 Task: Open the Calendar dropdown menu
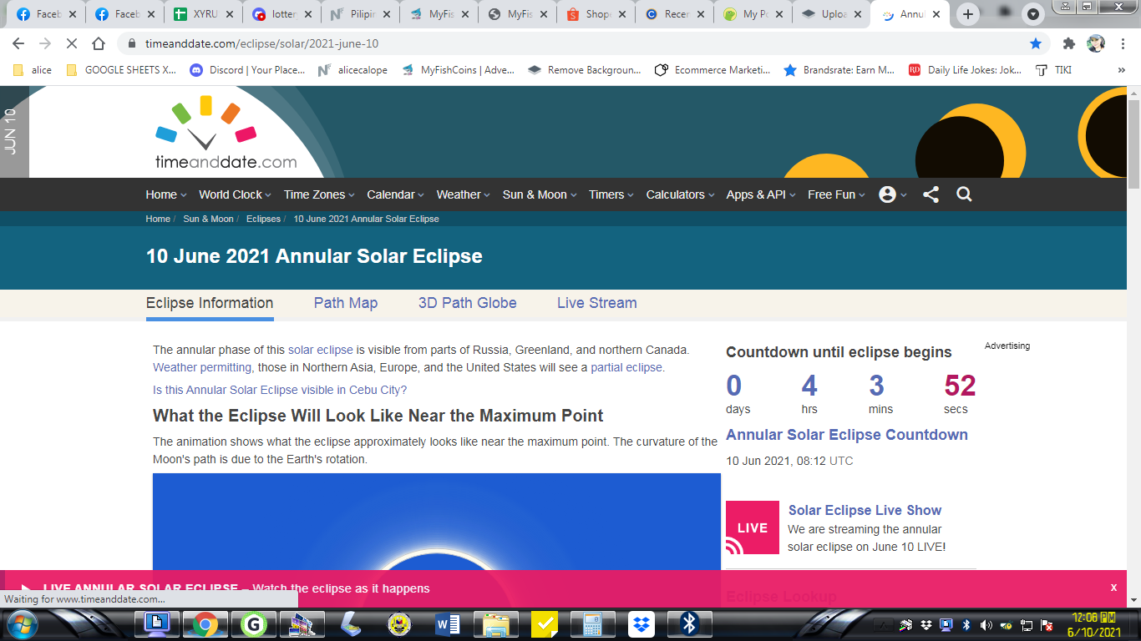395,194
